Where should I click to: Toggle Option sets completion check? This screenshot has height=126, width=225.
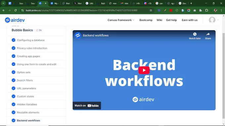click(x=14, y=72)
